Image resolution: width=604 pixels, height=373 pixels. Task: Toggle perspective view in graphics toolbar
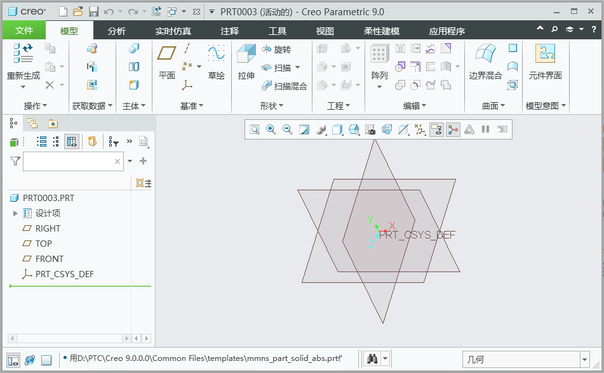click(387, 129)
